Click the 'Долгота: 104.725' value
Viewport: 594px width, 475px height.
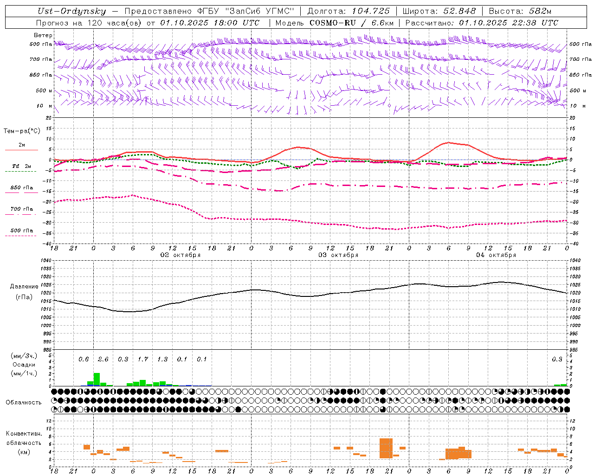pyautogui.click(x=349, y=11)
